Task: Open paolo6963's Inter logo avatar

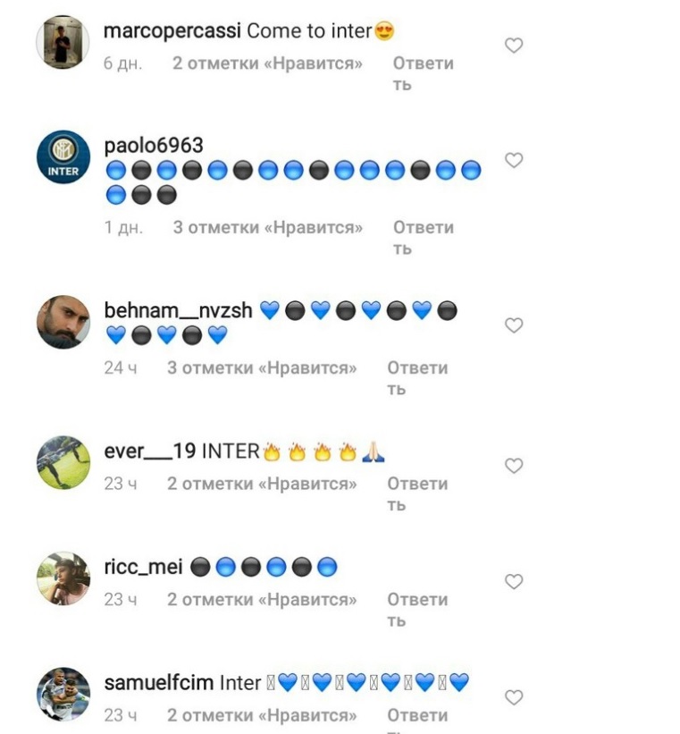Action: pos(63,157)
